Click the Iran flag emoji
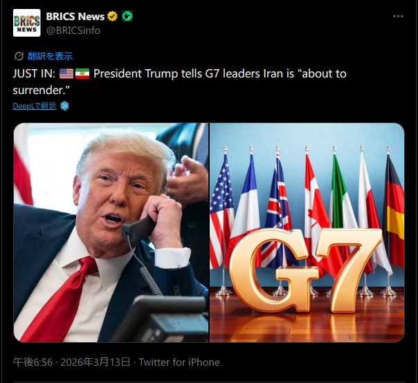The height and width of the screenshot is (383, 418). click(x=82, y=73)
